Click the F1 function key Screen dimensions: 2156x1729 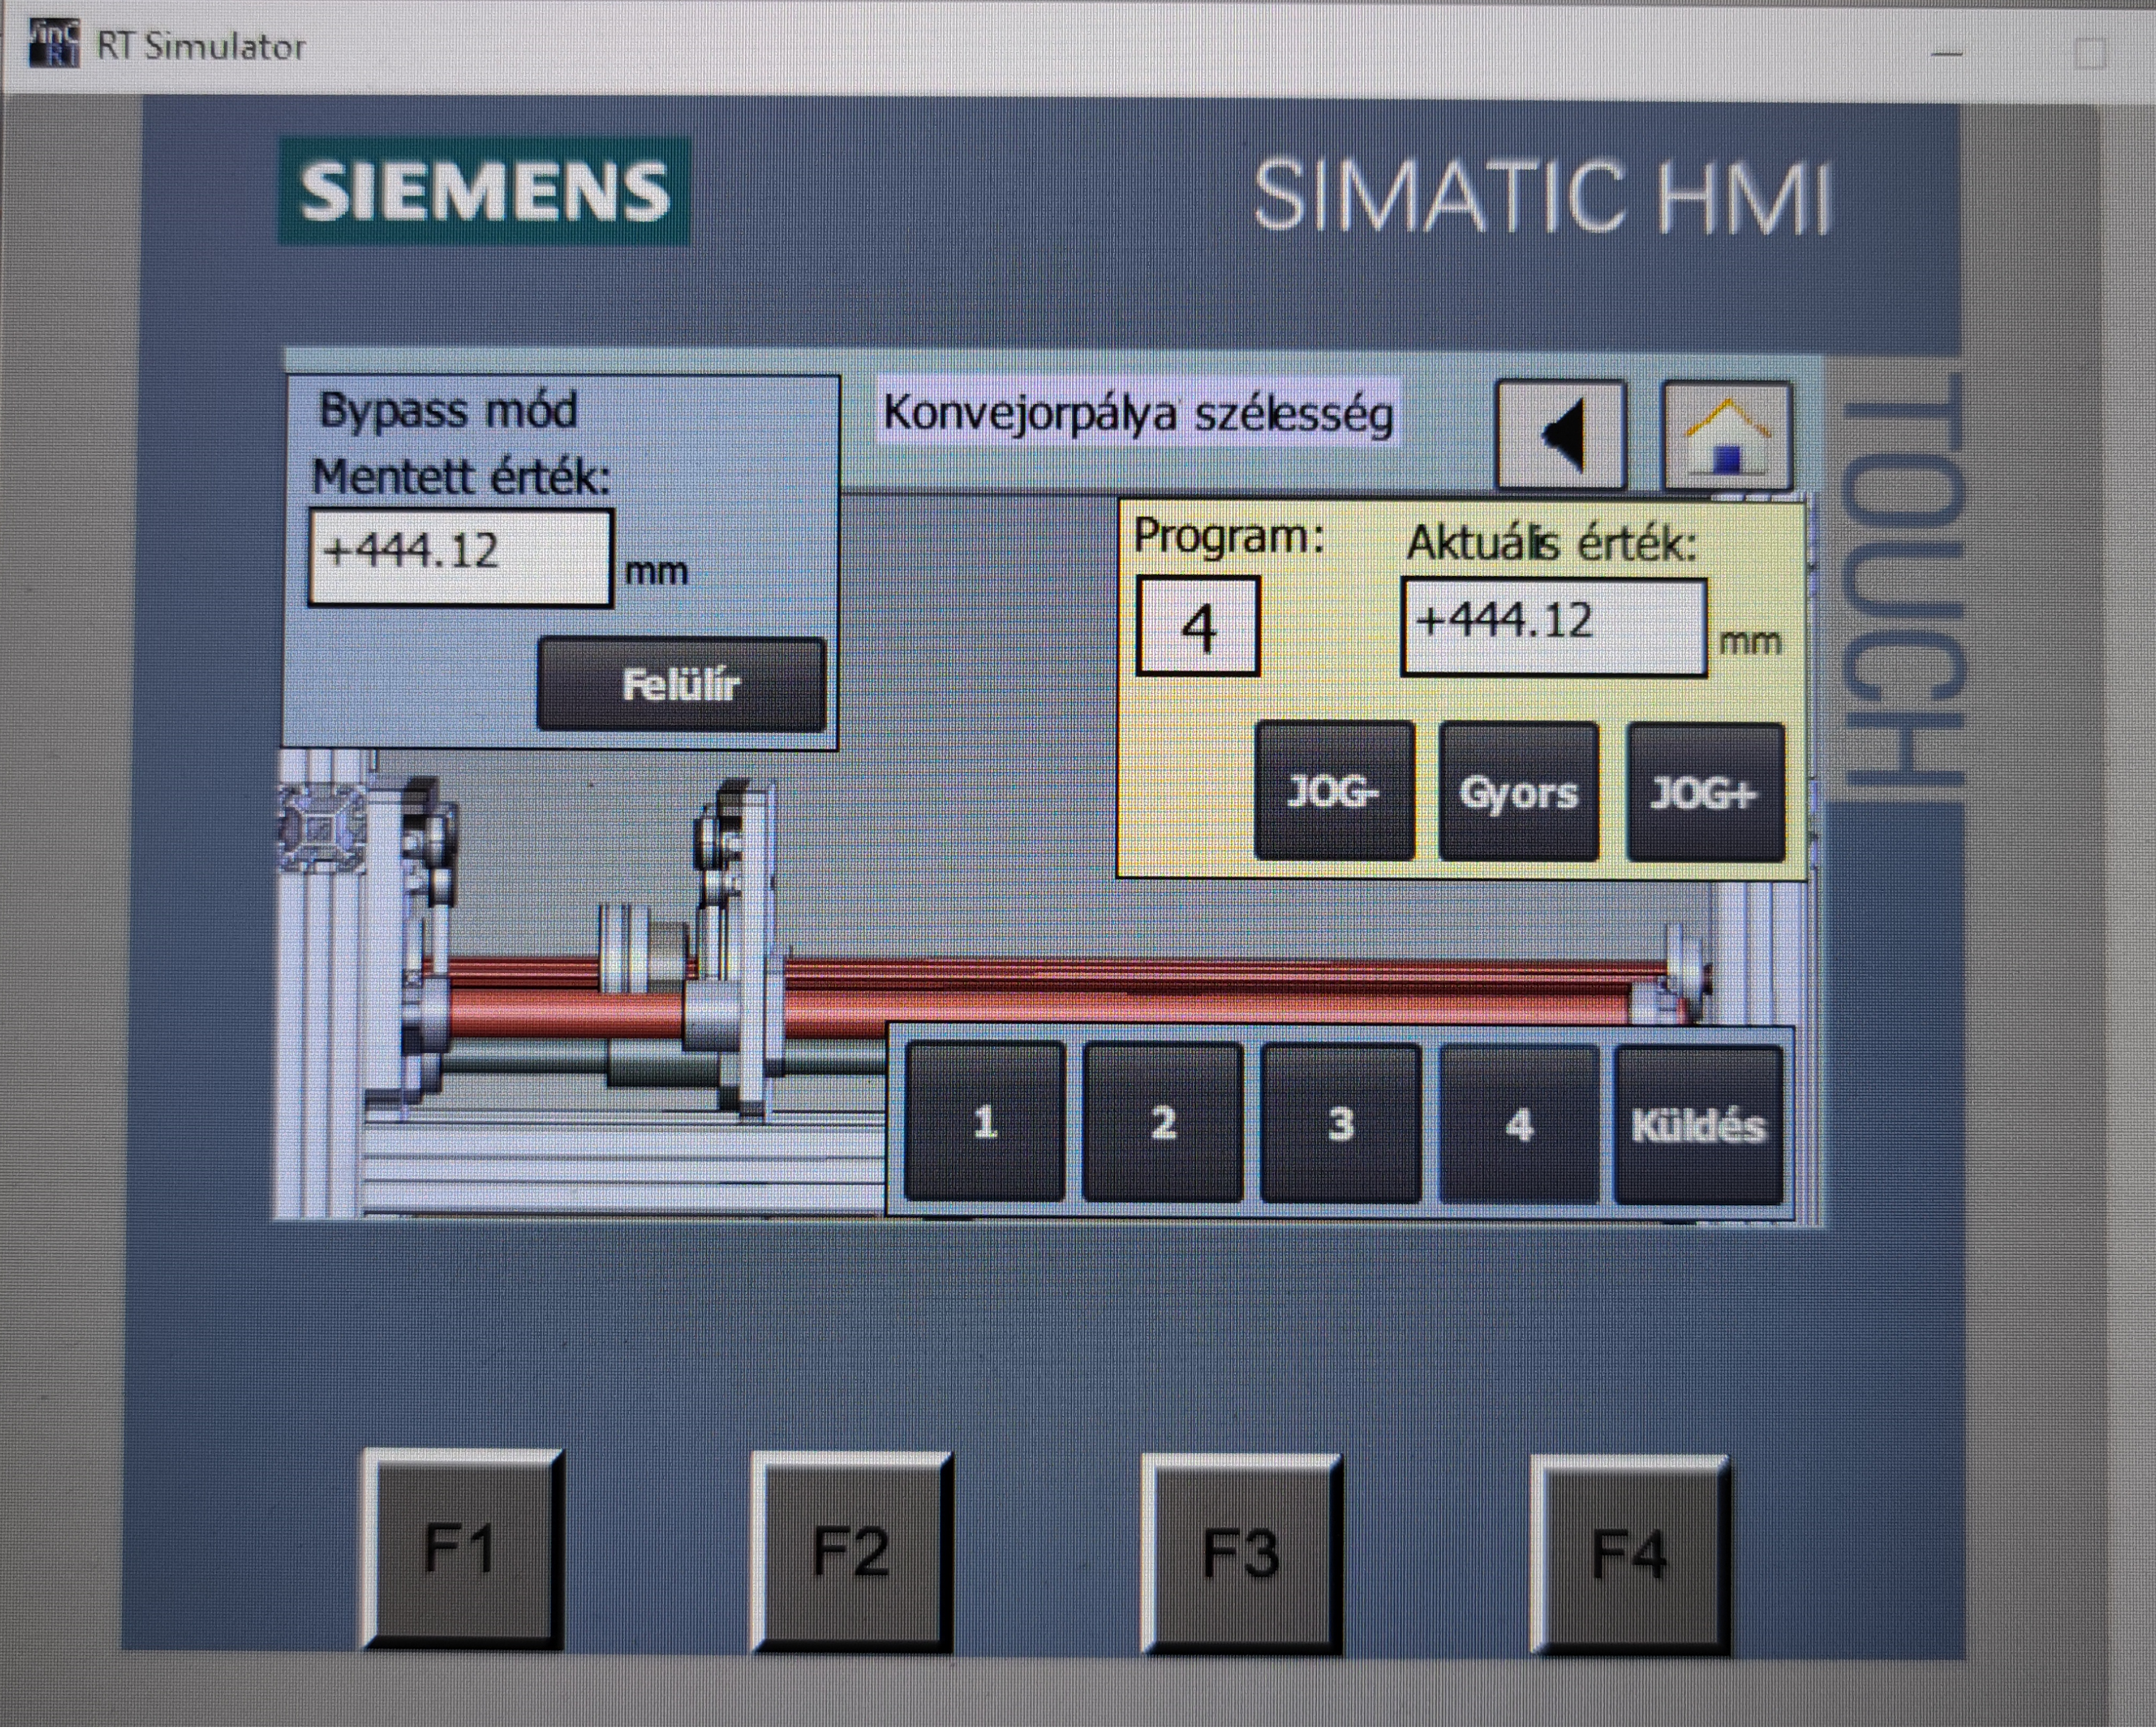click(x=462, y=1548)
